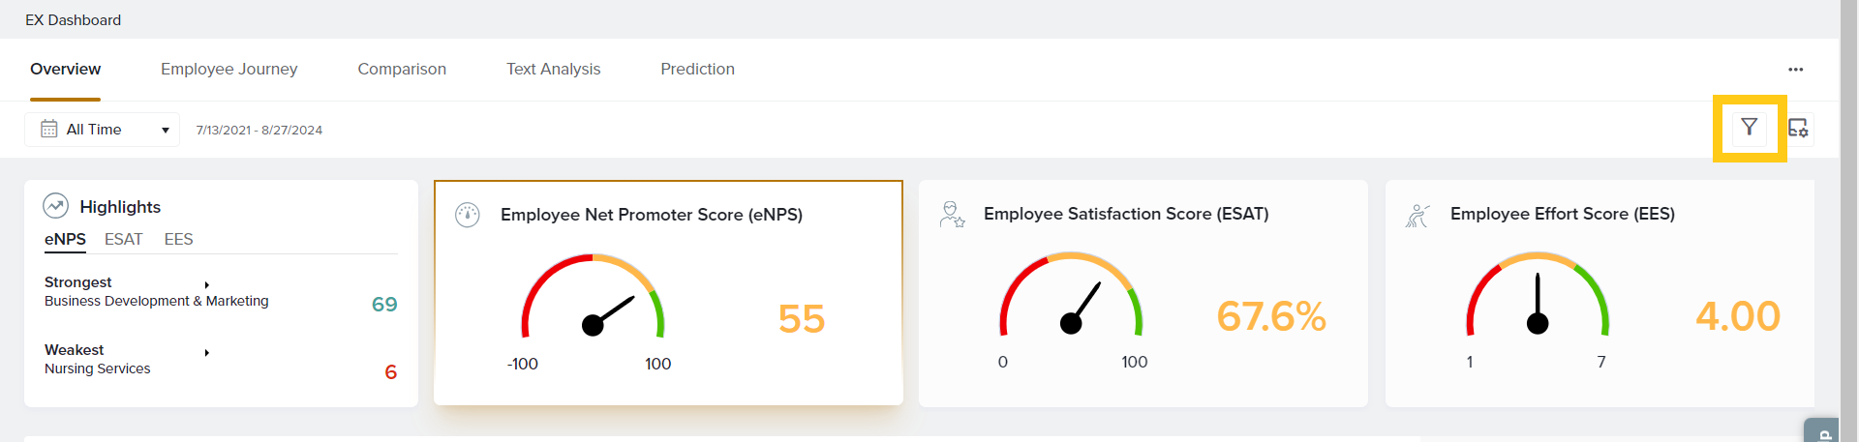Click the eNPS gauge meter
The width and height of the screenshot is (1859, 442).
(x=593, y=300)
